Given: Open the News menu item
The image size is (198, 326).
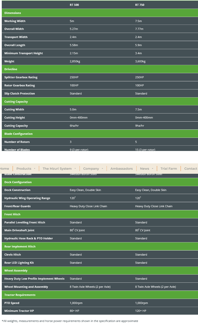Looking at the screenshot, I should (144, 168).
